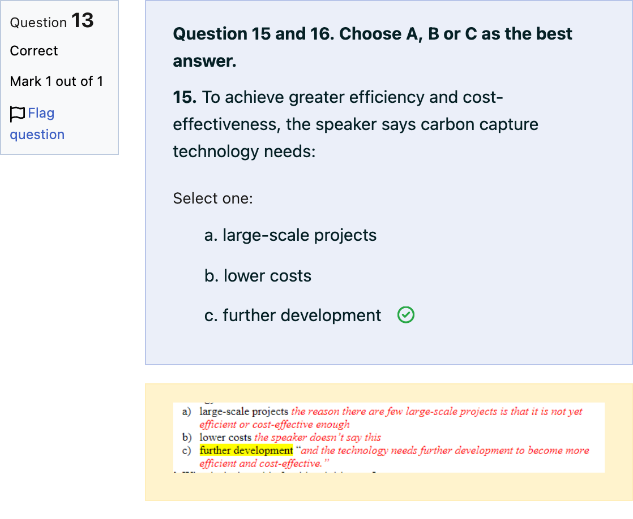The height and width of the screenshot is (519, 633).
Task: Click the Flag question link
Action: point(37,123)
